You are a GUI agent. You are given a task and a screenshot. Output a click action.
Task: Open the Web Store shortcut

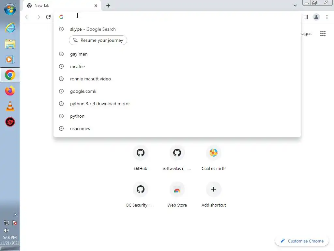(x=177, y=195)
